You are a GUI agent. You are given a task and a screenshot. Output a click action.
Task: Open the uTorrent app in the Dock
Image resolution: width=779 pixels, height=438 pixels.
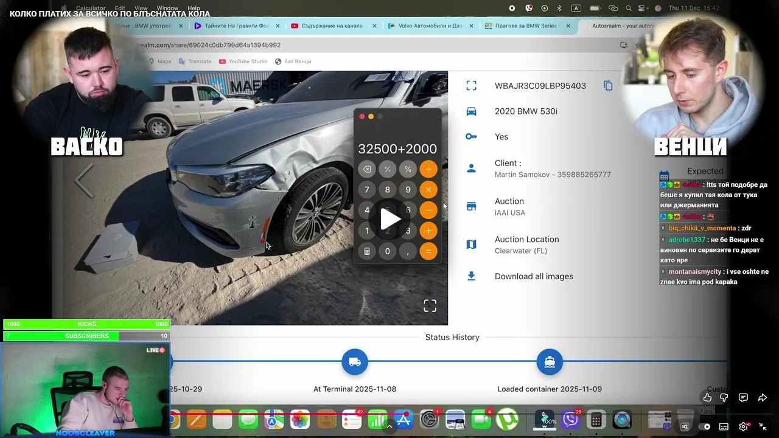(508, 419)
